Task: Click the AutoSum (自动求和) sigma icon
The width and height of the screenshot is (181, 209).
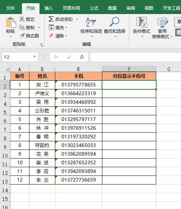Action: (51, 19)
